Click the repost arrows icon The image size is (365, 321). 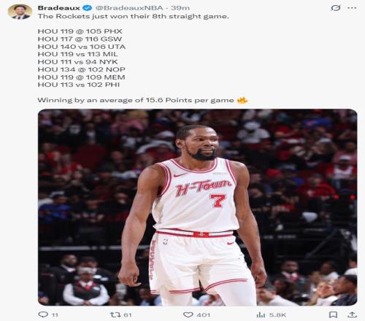[x=115, y=314]
